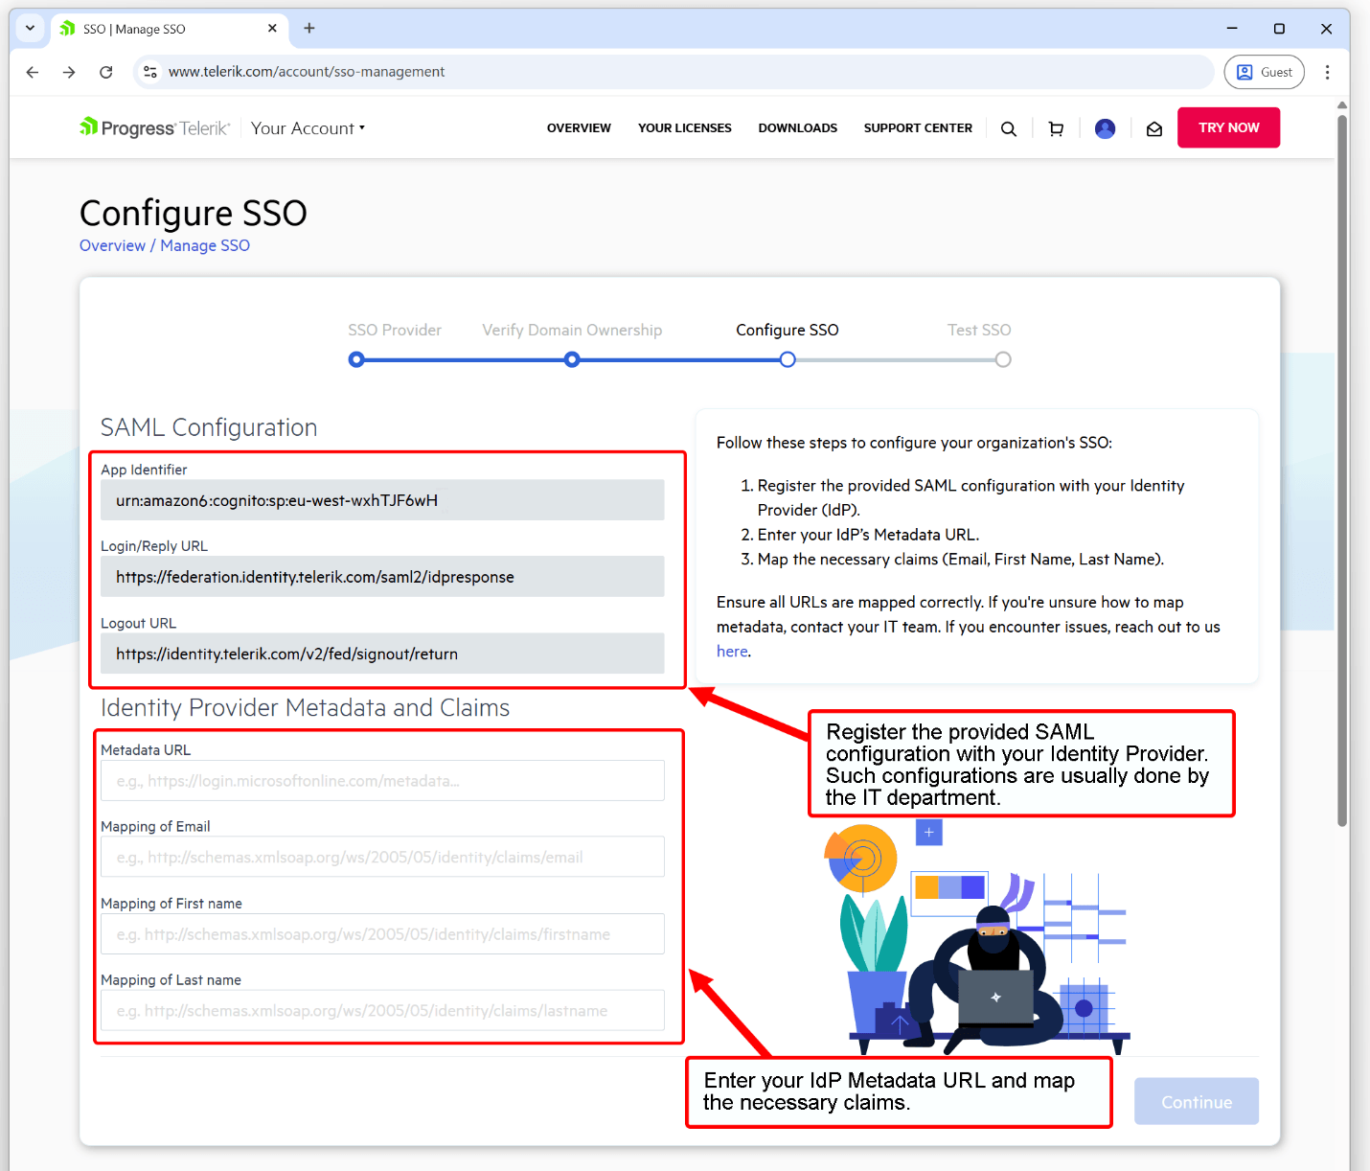Click the Configure SSO step circle
Image resolution: width=1370 pixels, height=1171 pixels.
tap(788, 359)
